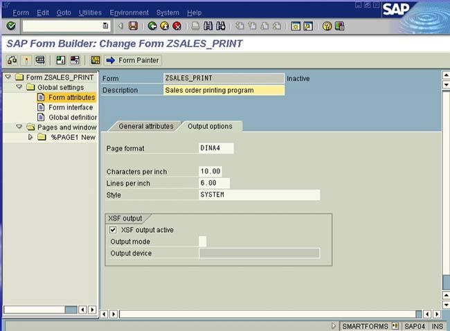Click SMARTFORMS in the status bar
450x331 pixels.
[365, 326]
